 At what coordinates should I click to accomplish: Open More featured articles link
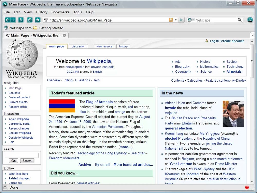[x=133, y=165]
